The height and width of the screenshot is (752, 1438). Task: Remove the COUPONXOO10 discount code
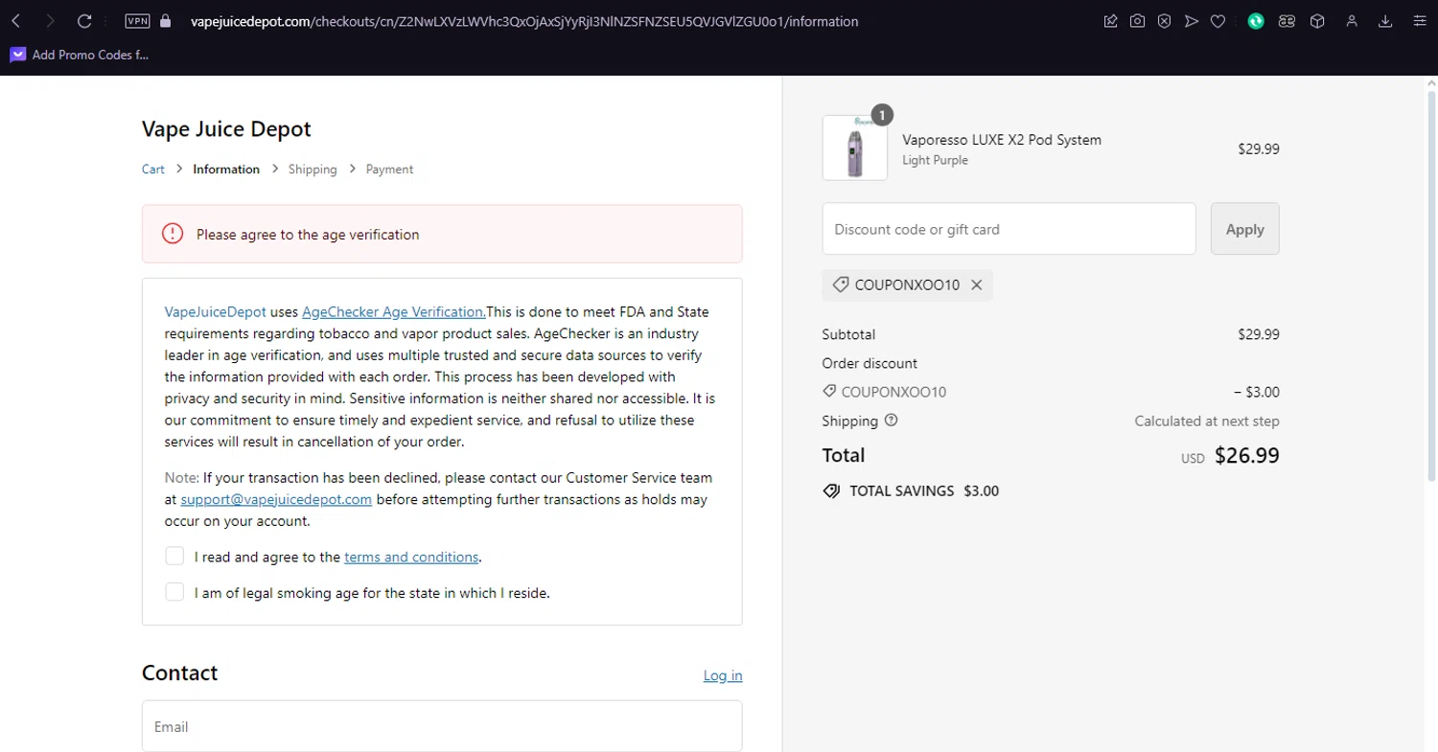(976, 285)
